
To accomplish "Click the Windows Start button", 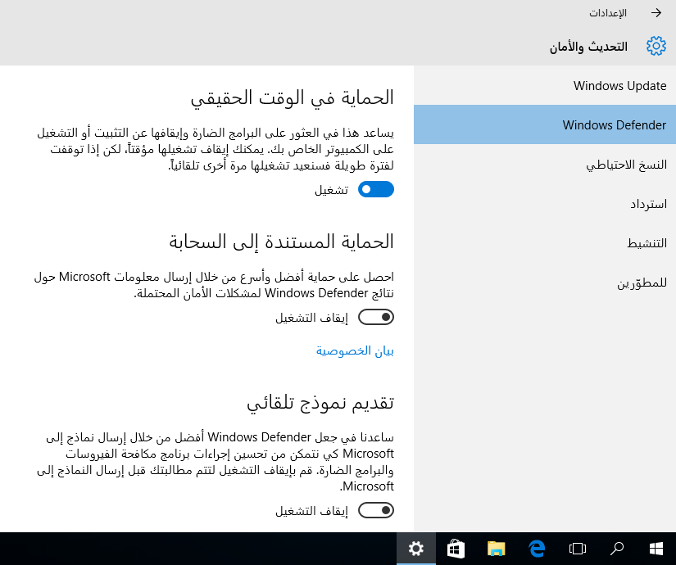I will tap(656, 549).
